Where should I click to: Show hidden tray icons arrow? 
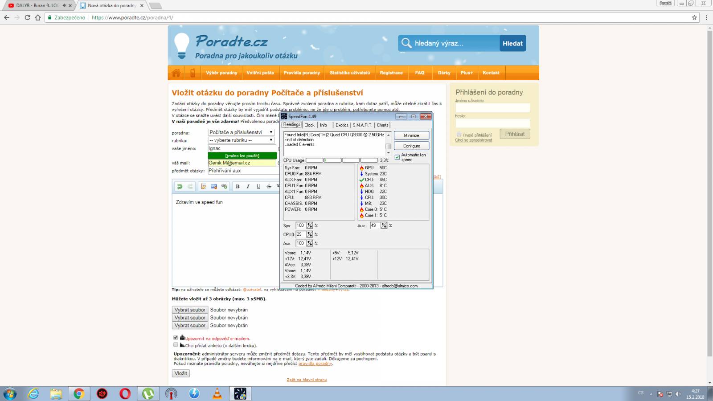point(651,394)
